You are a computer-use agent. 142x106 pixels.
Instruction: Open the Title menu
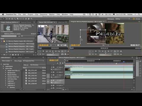tap(58, 14)
